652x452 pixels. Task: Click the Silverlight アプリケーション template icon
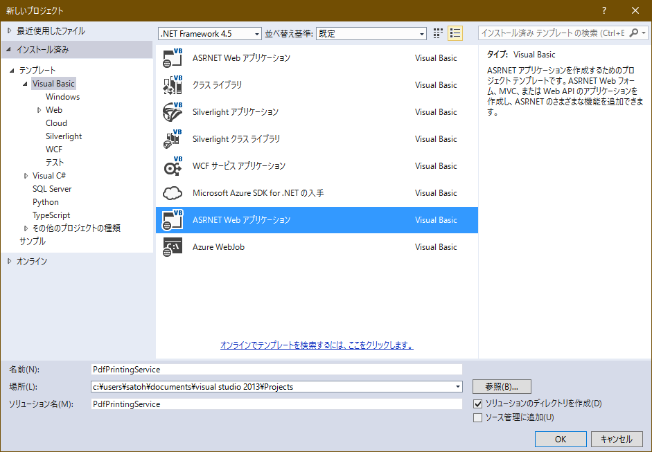pos(172,112)
